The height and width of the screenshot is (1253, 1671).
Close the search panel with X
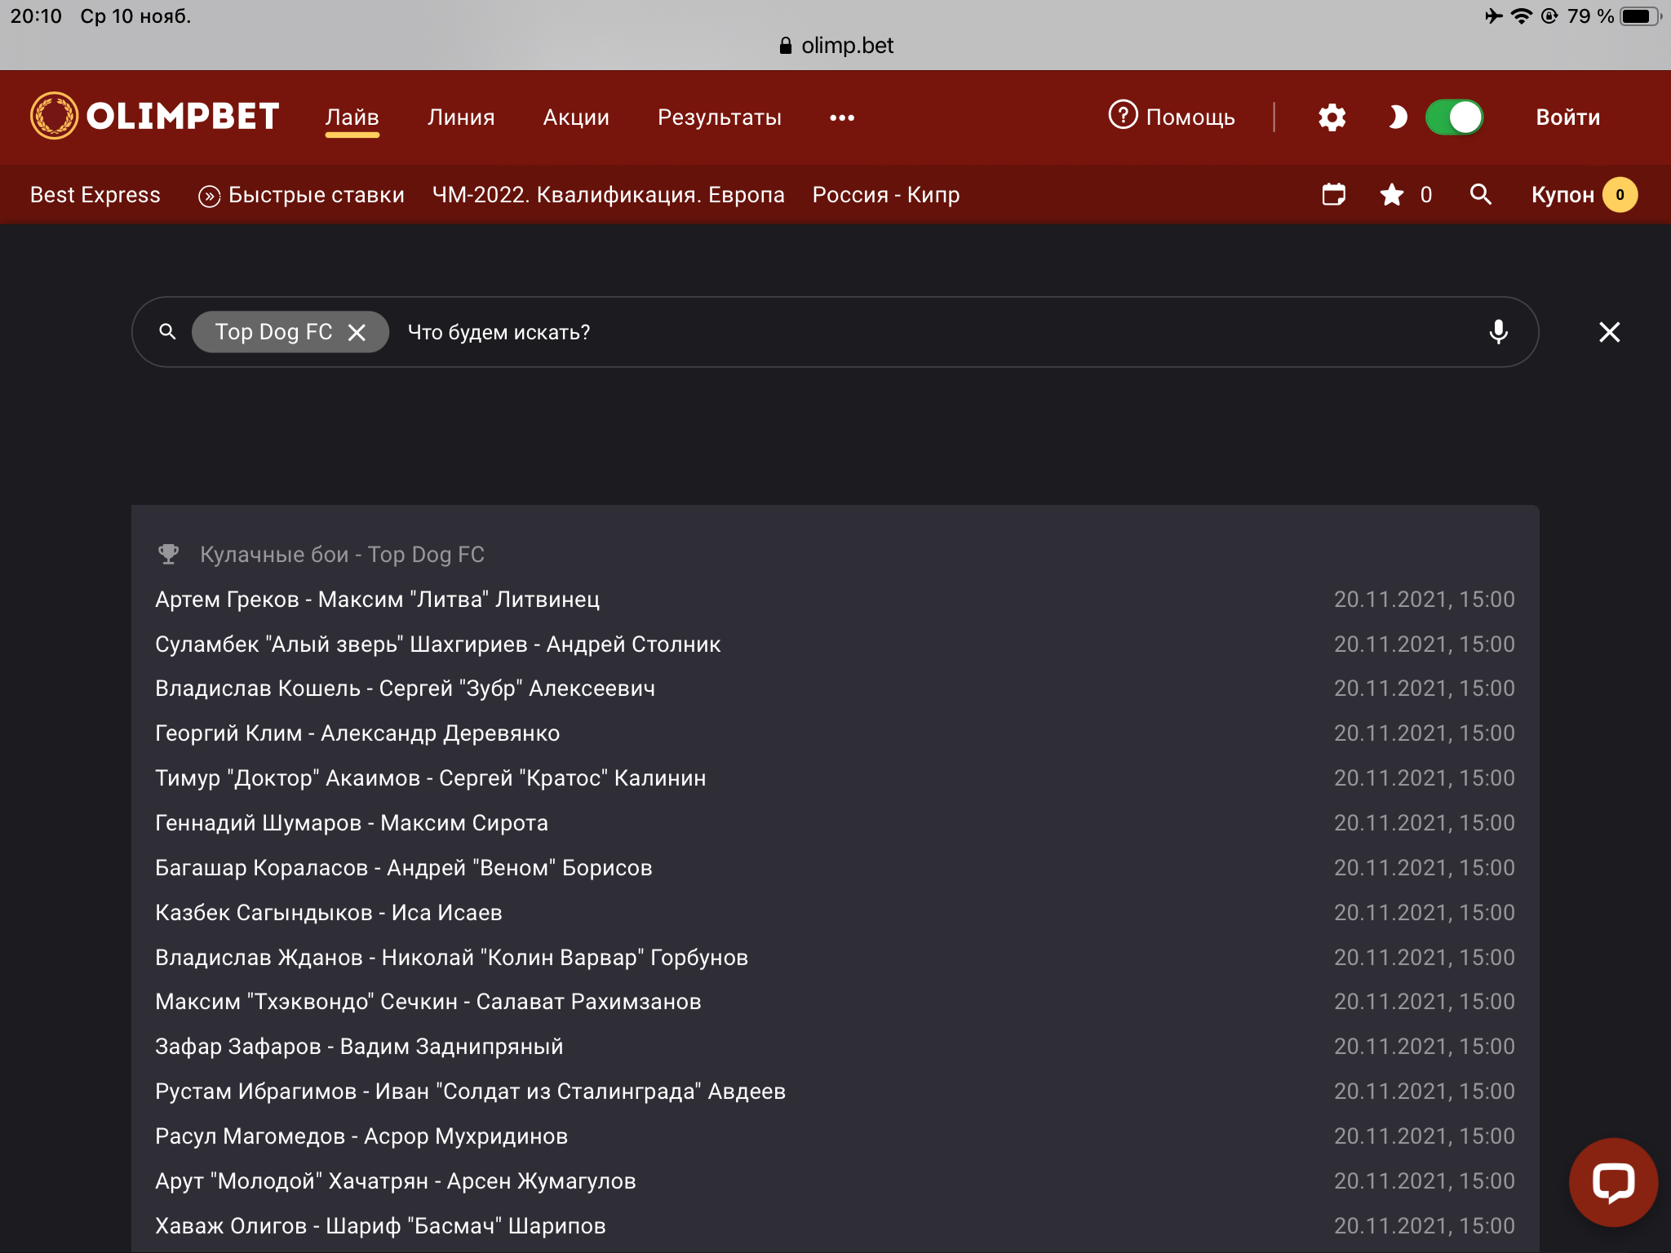click(x=1609, y=332)
